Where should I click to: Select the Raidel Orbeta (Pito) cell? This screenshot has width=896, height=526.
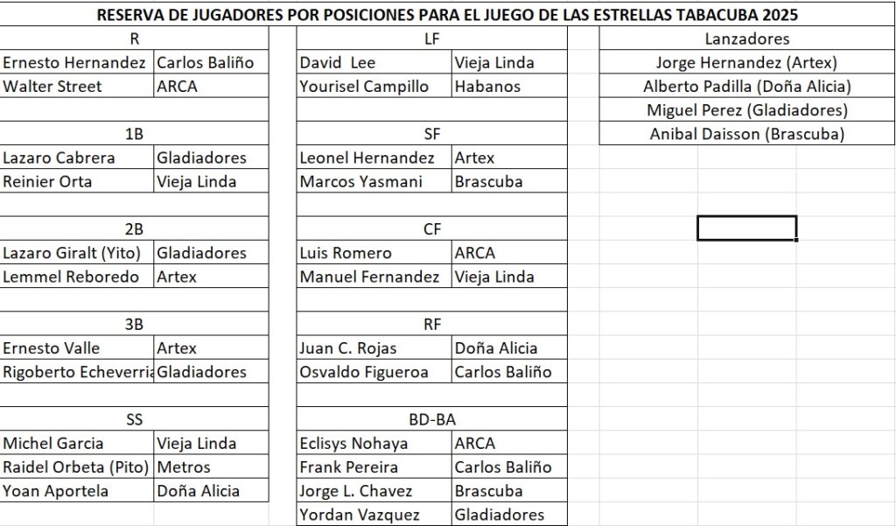point(75,466)
